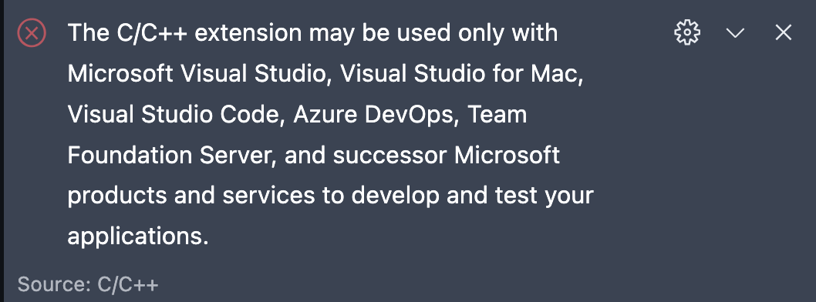Image resolution: width=816 pixels, height=302 pixels.
Task: Click the 'Visual Studio Code' phrase
Action: [175, 114]
